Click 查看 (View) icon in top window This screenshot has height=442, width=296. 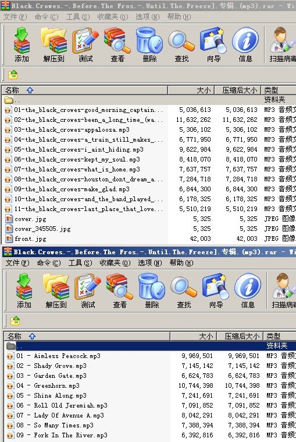point(117,44)
